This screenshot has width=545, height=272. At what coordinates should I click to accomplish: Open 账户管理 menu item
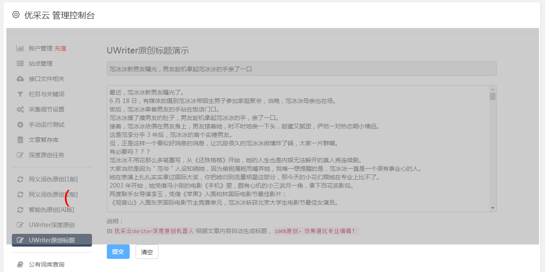point(41,48)
